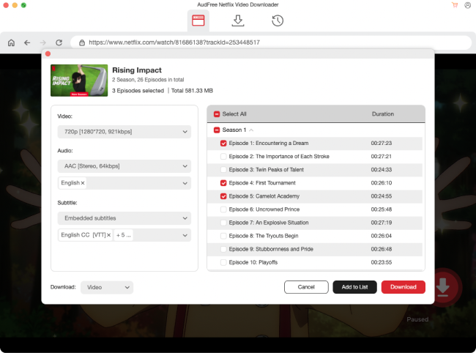
Task: Click duration 00:23:55 of Episode 10
Action: coord(382,262)
